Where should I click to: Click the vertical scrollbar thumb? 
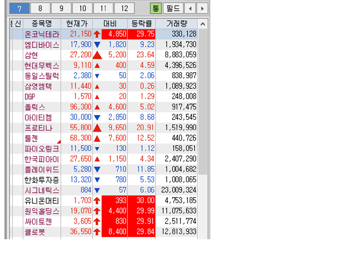point(203,101)
